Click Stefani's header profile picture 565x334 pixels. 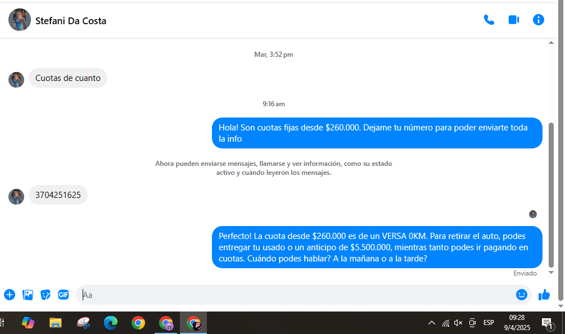pyautogui.click(x=20, y=20)
